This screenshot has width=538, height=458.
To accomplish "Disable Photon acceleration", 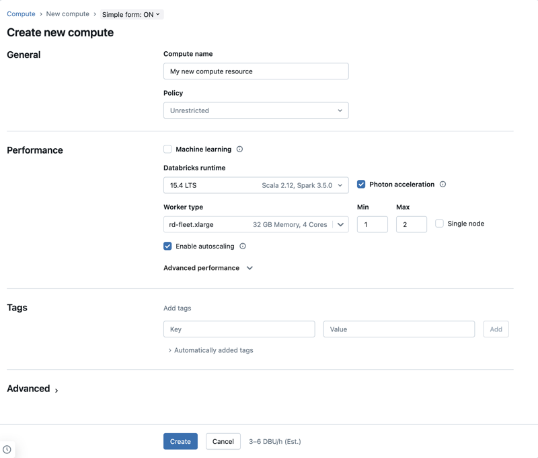I will [361, 184].
